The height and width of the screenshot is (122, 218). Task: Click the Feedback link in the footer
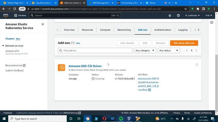coord(7,113)
